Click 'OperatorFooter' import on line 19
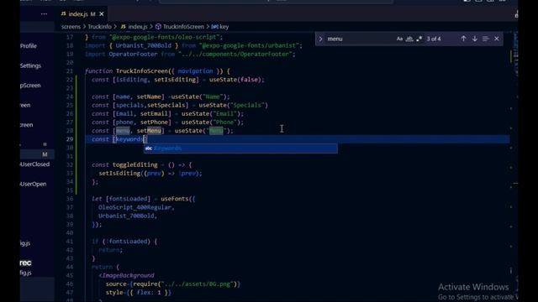Viewport: 538px width, 302px height. pos(133,54)
